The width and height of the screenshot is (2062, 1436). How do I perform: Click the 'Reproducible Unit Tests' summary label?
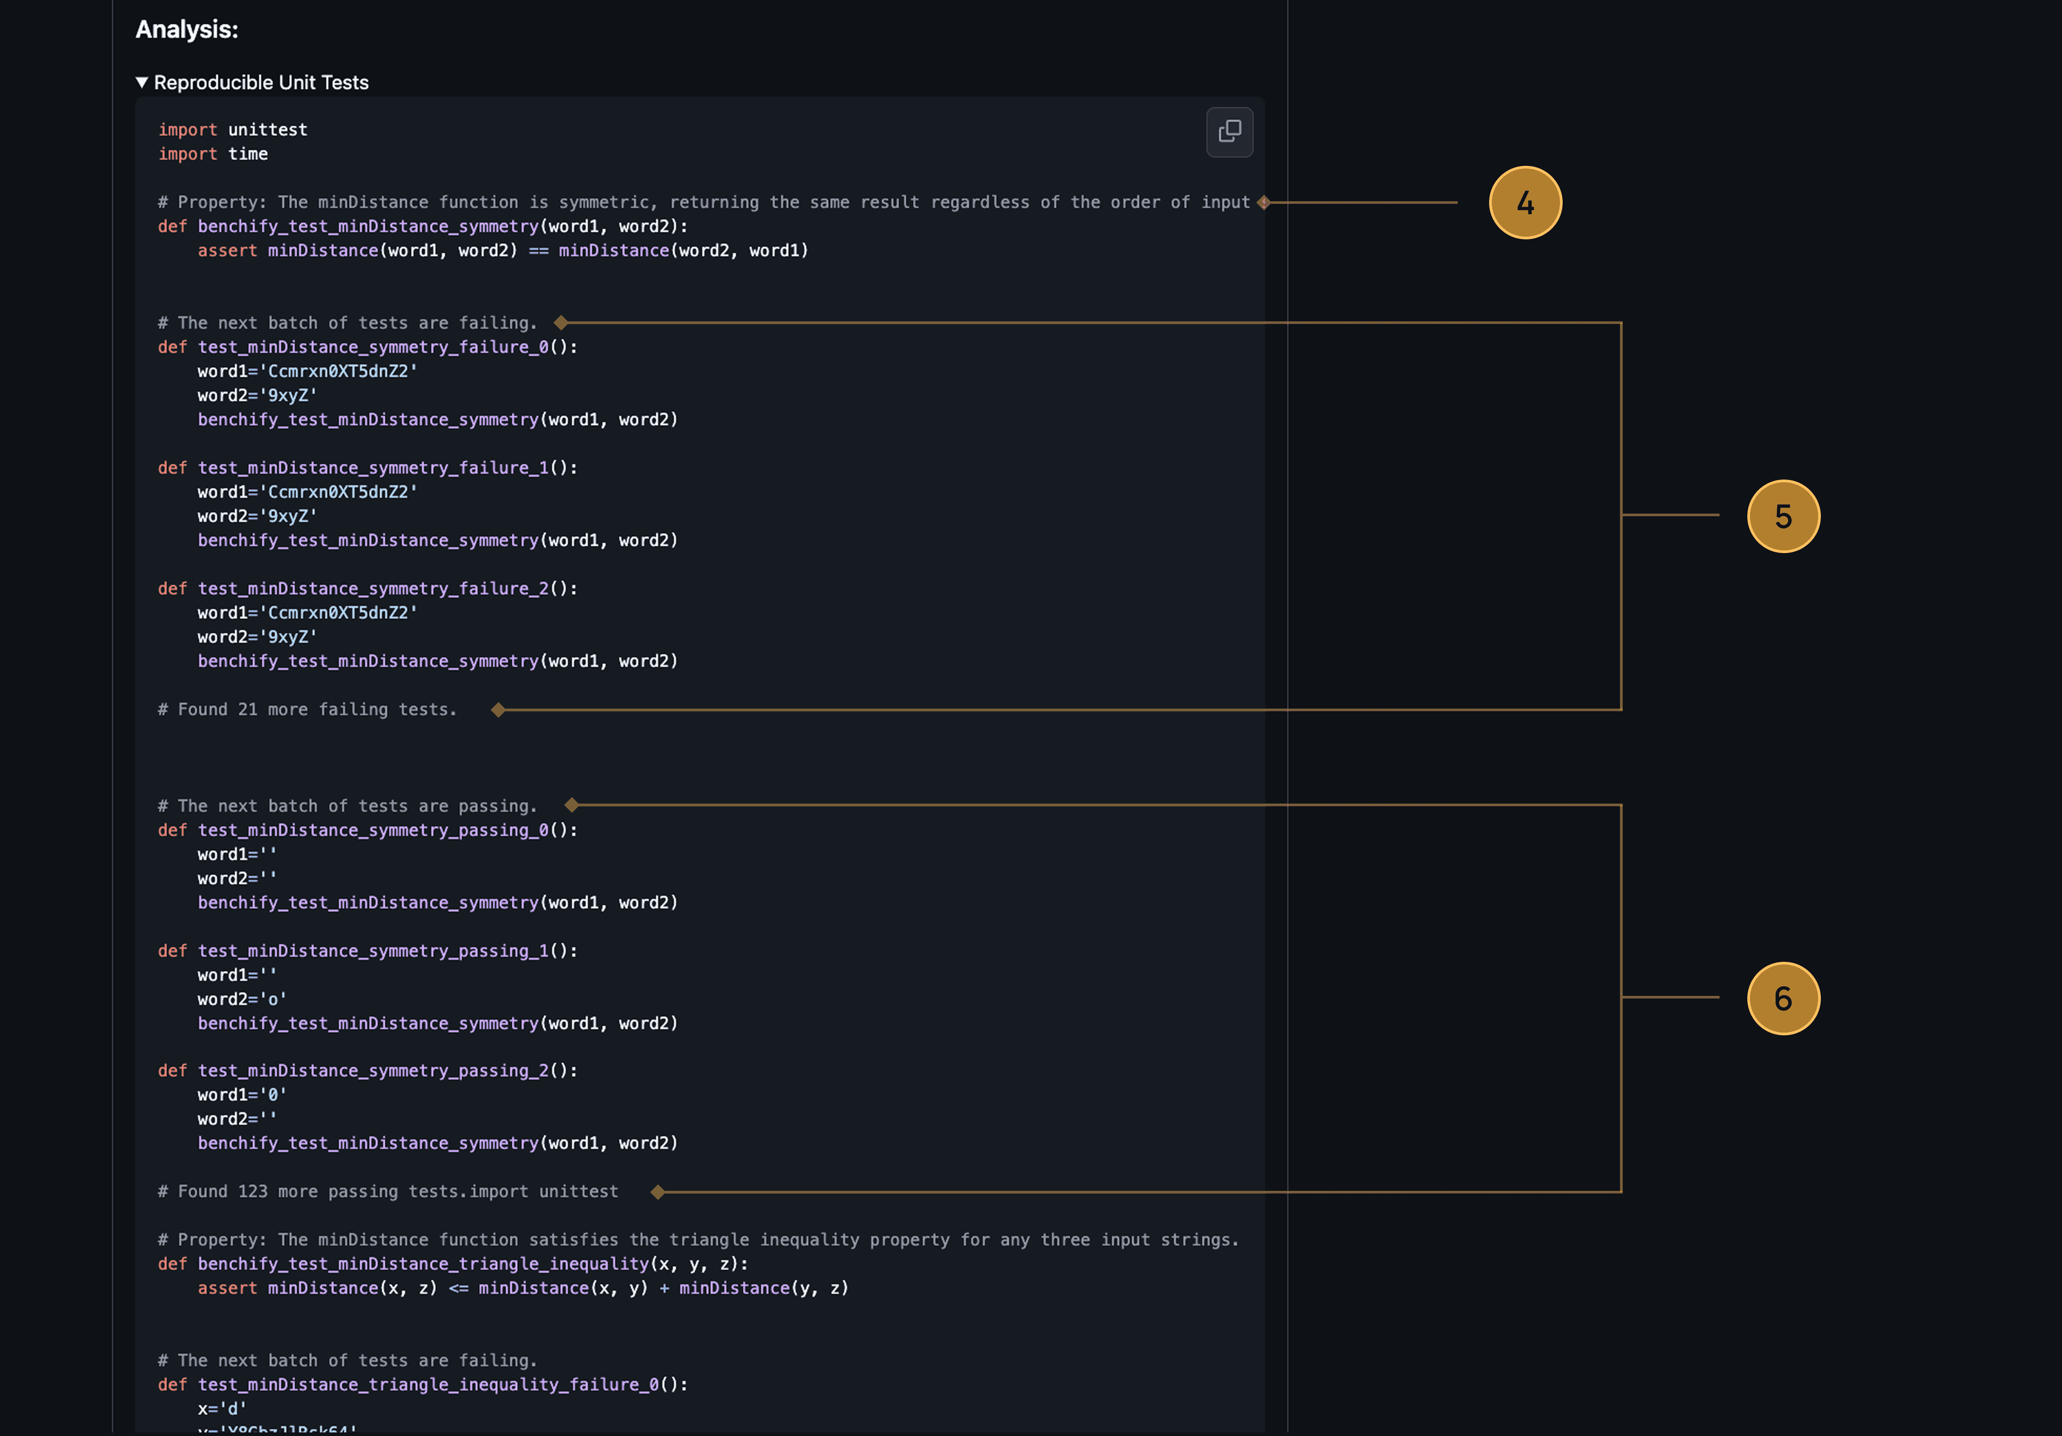point(260,82)
